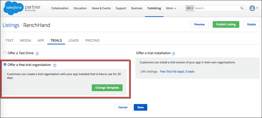Select the Publishing menu item
Viewport: 262px width, 118px height.
(x=154, y=8)
